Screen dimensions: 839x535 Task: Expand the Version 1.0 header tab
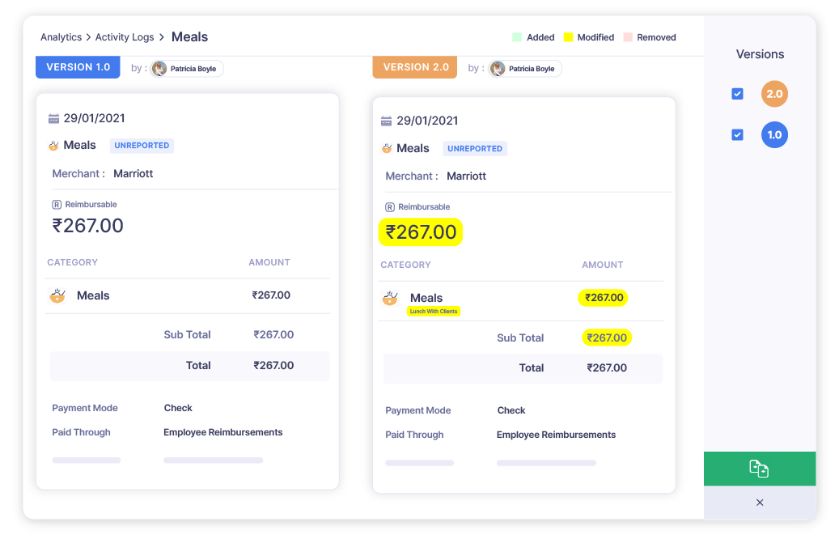pyautogui.click(x=78, y=67)
